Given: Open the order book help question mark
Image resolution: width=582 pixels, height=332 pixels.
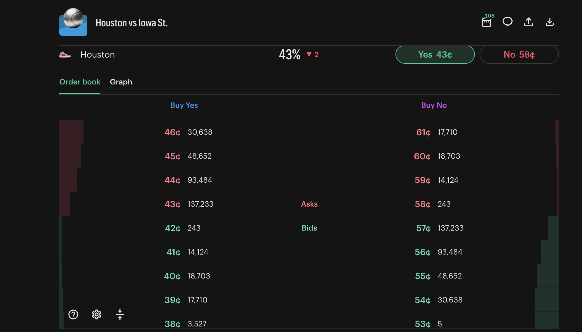Looking at the screenshot, I should pos(73,315).
